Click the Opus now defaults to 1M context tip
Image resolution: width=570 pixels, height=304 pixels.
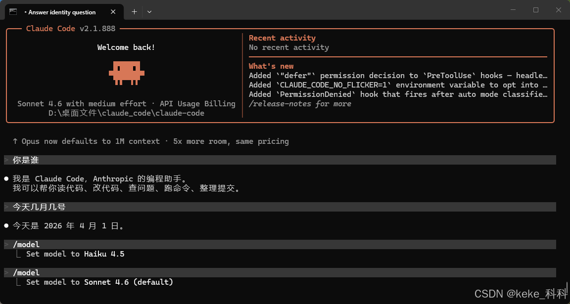151,141
